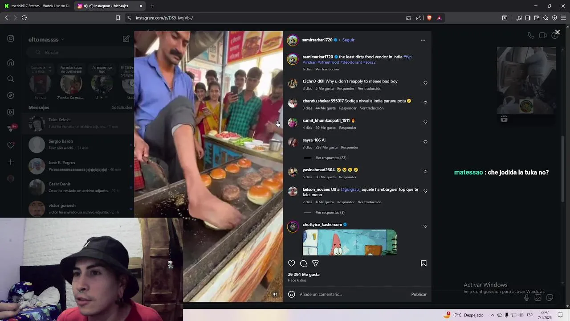
Task: Click Ver traducción under the caption
Action: point(327,69)
